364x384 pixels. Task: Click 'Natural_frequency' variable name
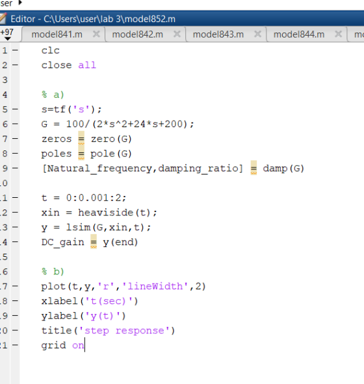(x=99, y=169)
